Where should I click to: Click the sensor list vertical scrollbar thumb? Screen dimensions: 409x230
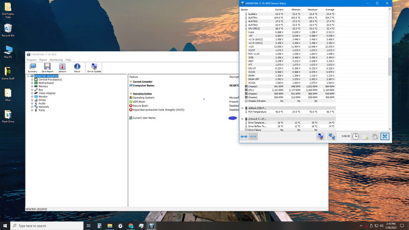[390, 66]
